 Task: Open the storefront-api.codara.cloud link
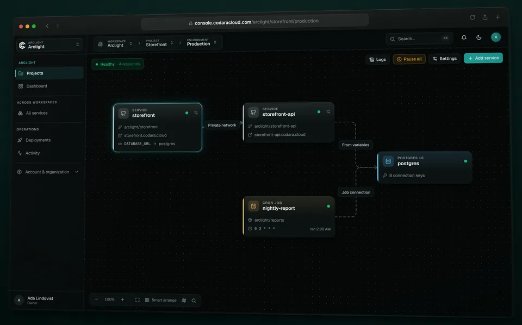pyautogui.click(x=279, y=135)
